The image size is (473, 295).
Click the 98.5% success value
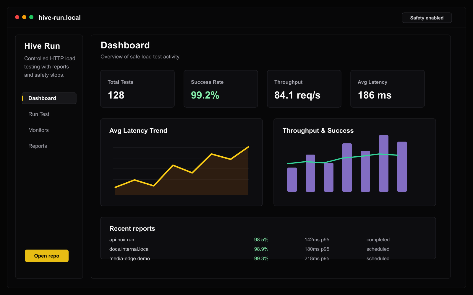tap(261, 240)
